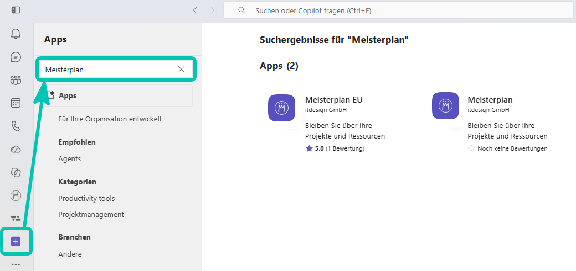The image size is (576, 271).
Task: Open Teams communities icon in sidebar
Action: 16,80
